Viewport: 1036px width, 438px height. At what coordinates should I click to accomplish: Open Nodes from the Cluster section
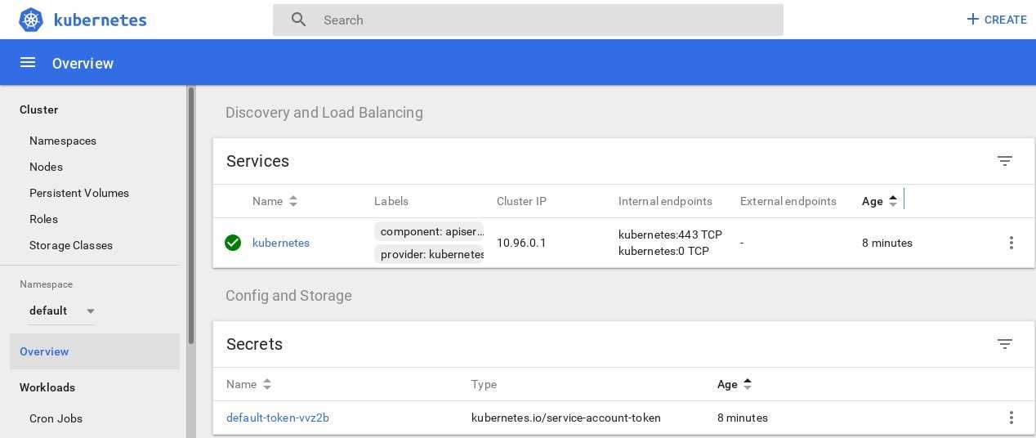coord(46,167)
